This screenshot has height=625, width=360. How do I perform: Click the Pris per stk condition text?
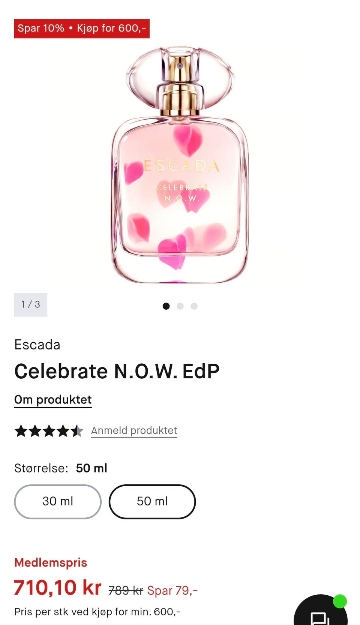[97, 612]
